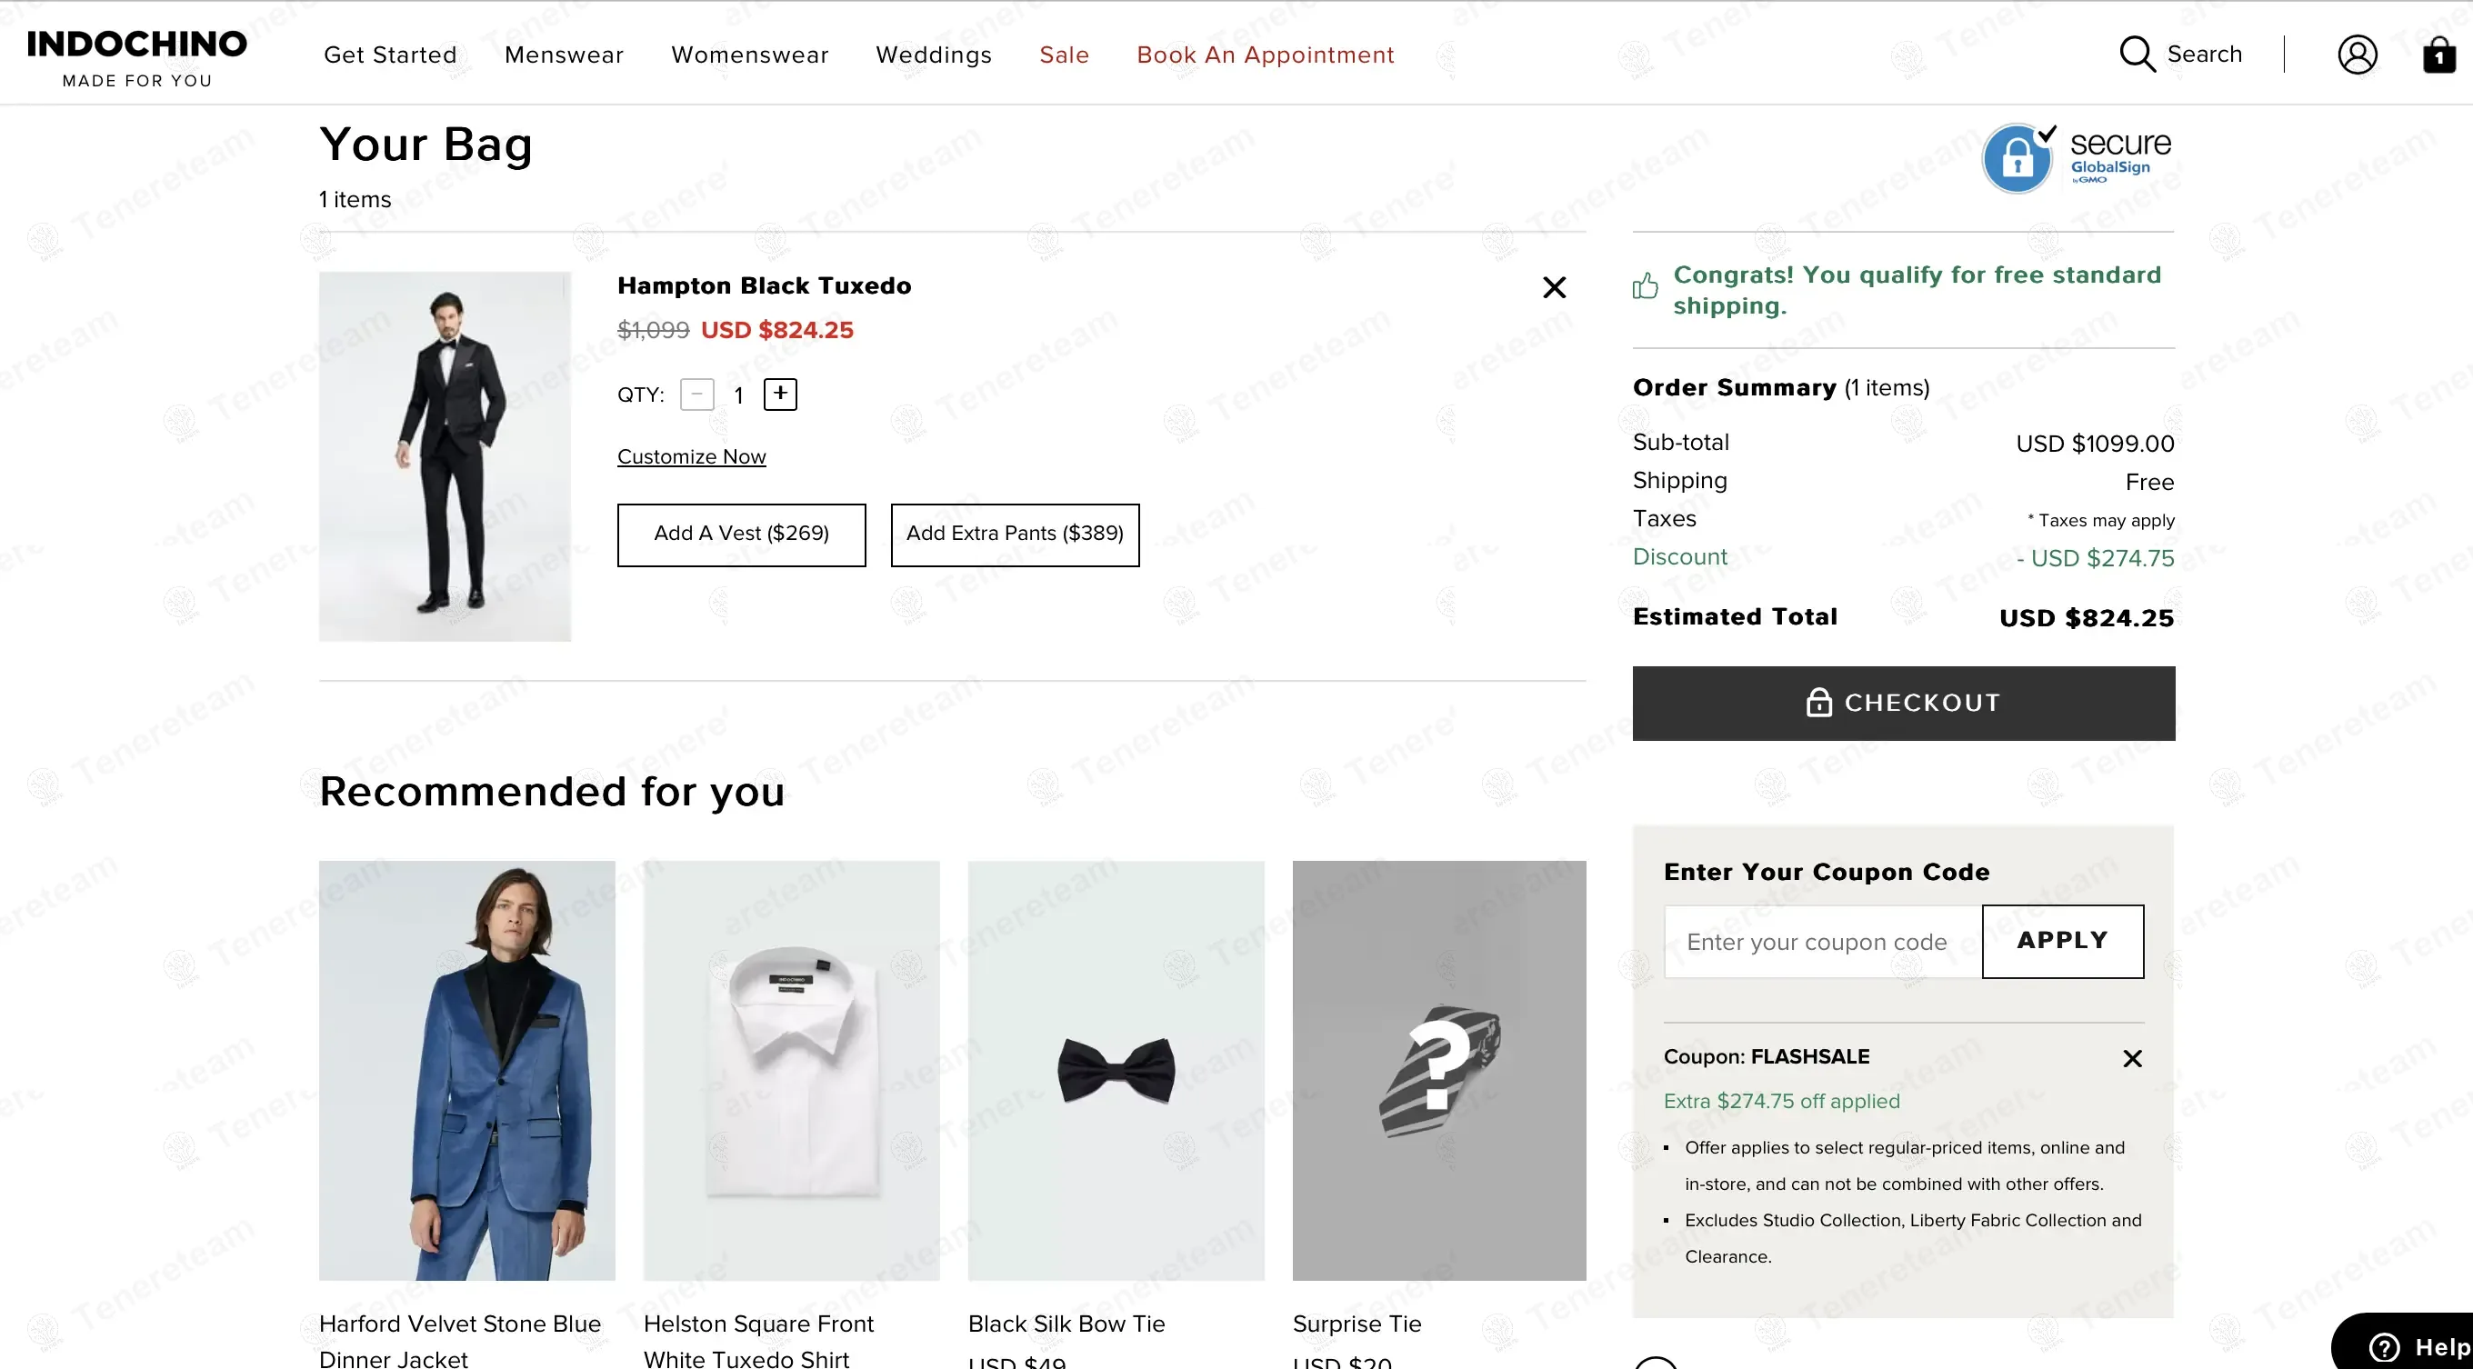
Task: Add Extra Pants for $389
Action: tap(1015, 535)
